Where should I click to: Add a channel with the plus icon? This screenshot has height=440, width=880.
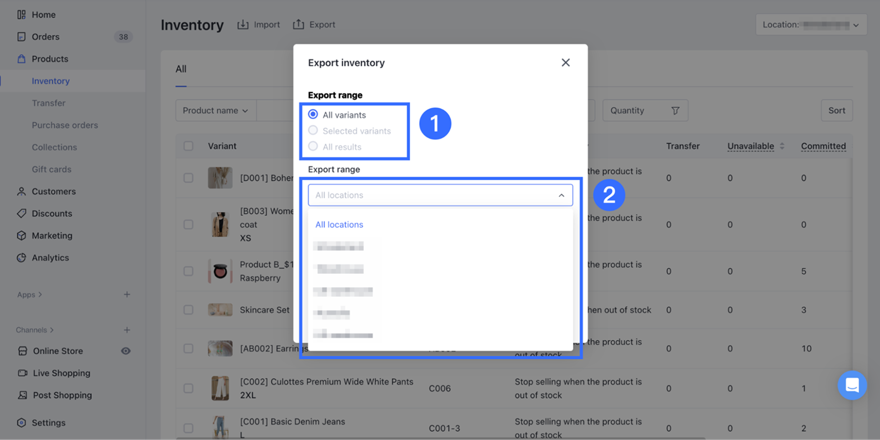click(x=127, y=330)
